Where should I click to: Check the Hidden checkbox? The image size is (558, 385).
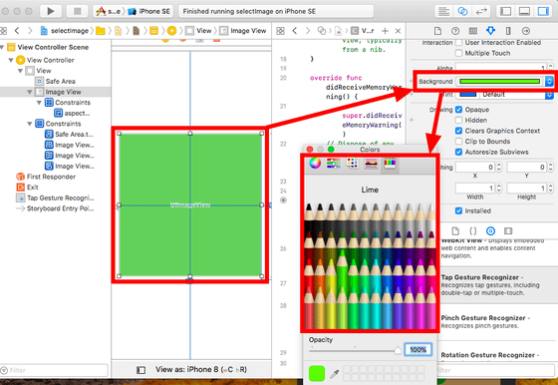point(458,120)
